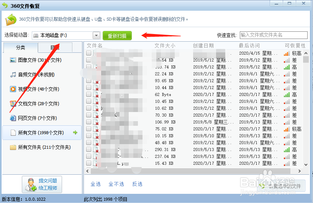Click the 360 logo icon in title bar
This screenshot has height=203, width=313.
tap(5, 5)
